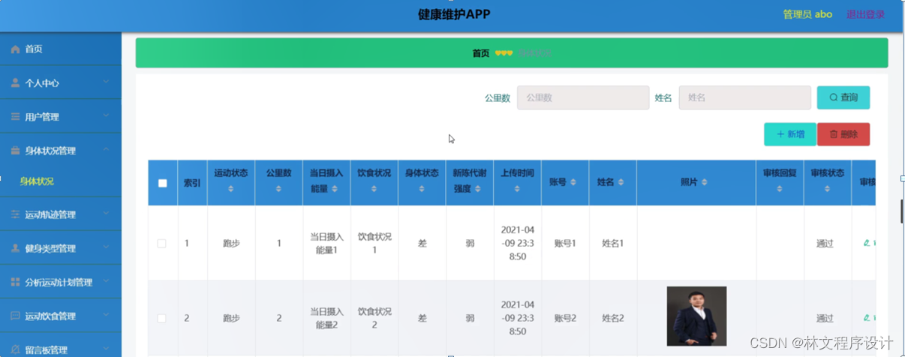Viewport: 905px width, 357px height.
Task: Click the chat icon beside 运动饮食管理
Action: 15,316
